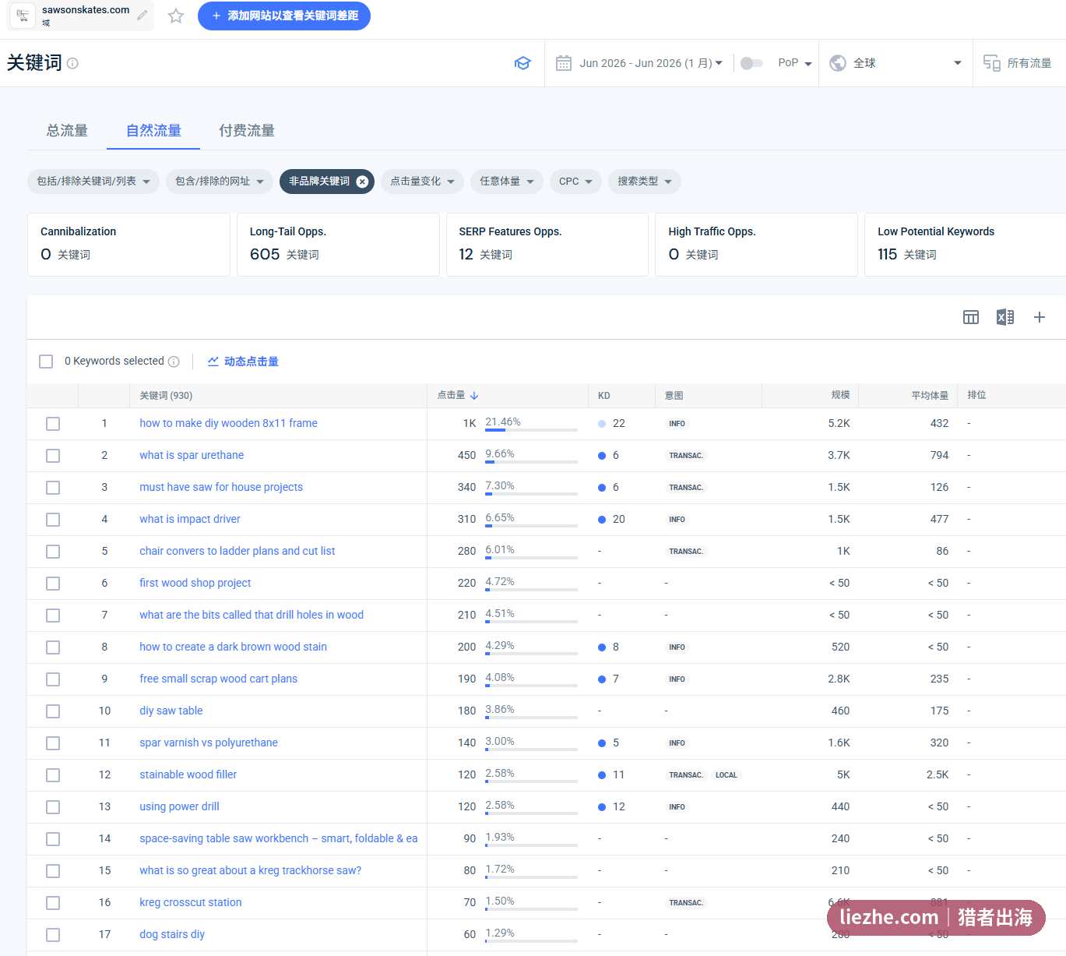Switch to the 付费流量 tab
Image resolution: width=1066 pixels, height=956 pixels.
(247, 131)
